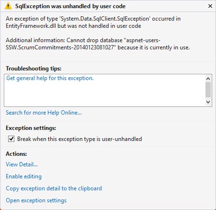Click the 'Exception settings:' heading
Viewport: 216px width, 210px height.
[x=31, y=128]
